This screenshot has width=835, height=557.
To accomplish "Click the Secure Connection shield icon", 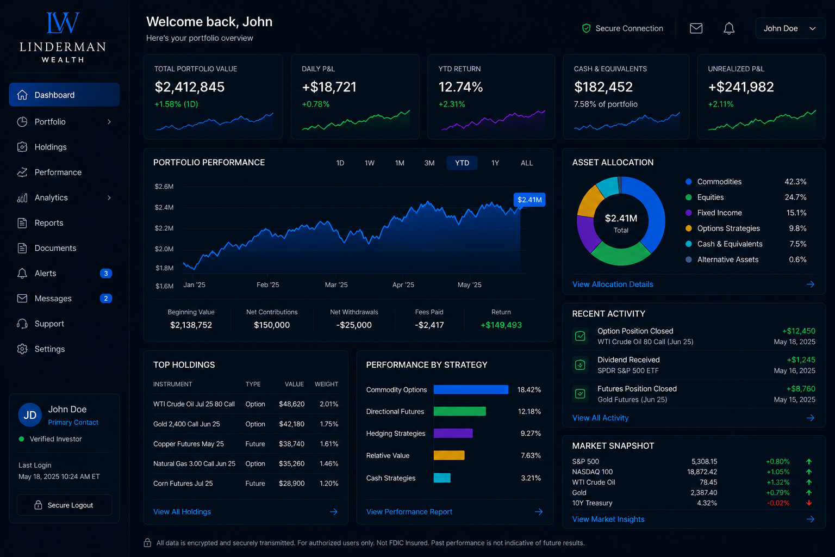I will (x=586, y=28).
